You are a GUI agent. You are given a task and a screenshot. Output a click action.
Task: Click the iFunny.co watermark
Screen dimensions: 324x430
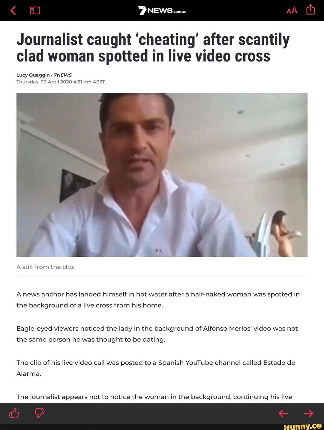303,426
